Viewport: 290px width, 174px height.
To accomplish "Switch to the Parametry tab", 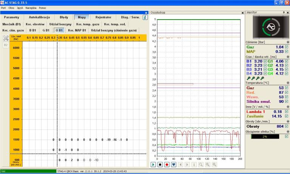I will (11, 17).
